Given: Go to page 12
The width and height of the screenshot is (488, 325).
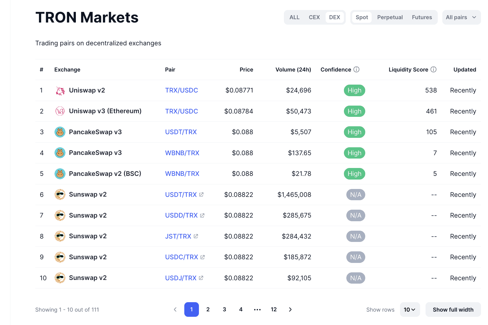Looking at the screenshot, I should click(x=274, y=309).
